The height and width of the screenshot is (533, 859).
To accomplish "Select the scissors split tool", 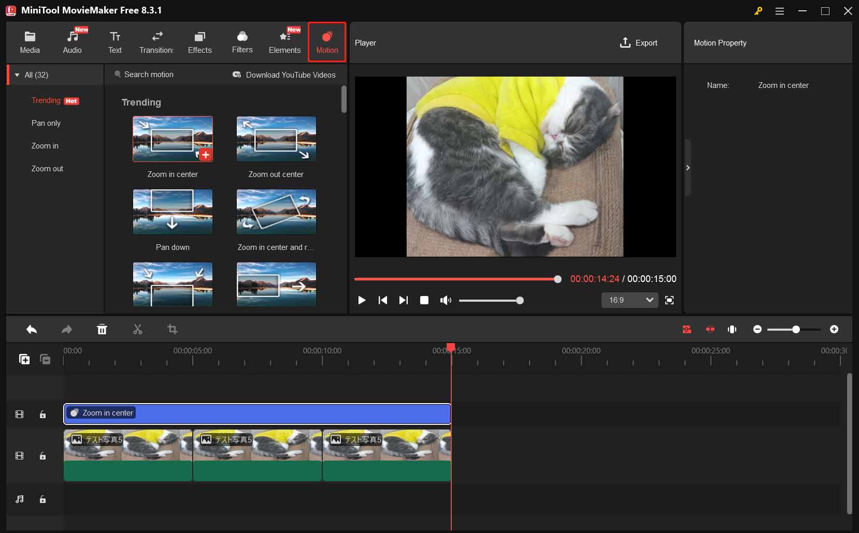I will tap(137, 330).
